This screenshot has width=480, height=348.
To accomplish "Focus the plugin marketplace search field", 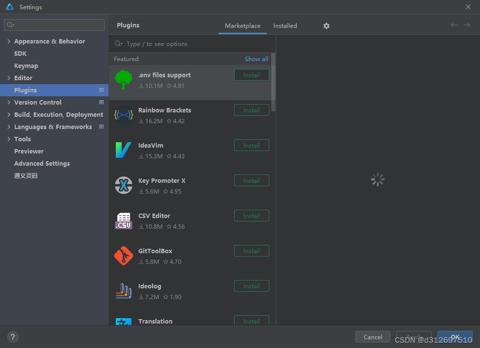I will click(192, 44).
